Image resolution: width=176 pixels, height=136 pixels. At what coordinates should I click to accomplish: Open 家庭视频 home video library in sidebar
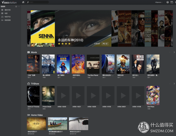click(8, 20)
